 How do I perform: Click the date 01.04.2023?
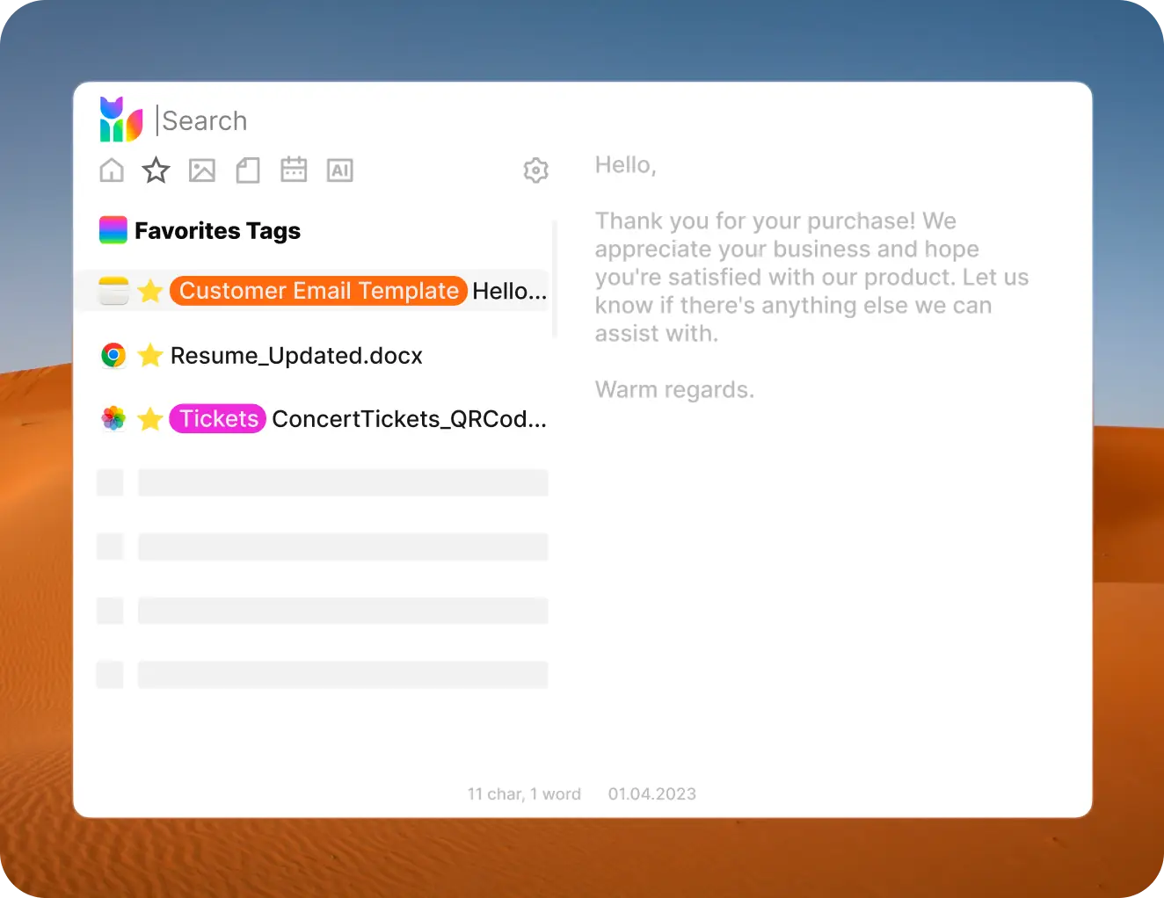coord(652,793)
